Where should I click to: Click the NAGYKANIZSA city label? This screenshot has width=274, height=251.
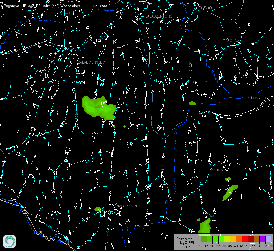pyautogui.click(x=128, y=206)
